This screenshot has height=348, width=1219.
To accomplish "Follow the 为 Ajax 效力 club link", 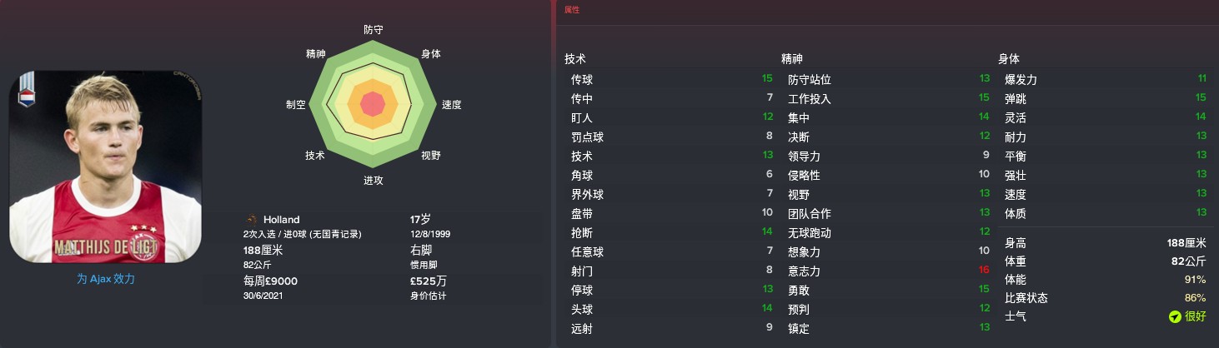I will (105, 279).
